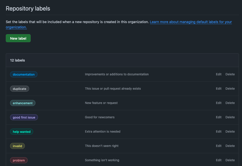Edit the help wanted label
Viewport: 242px width, 166px height.
coord(219,132)
